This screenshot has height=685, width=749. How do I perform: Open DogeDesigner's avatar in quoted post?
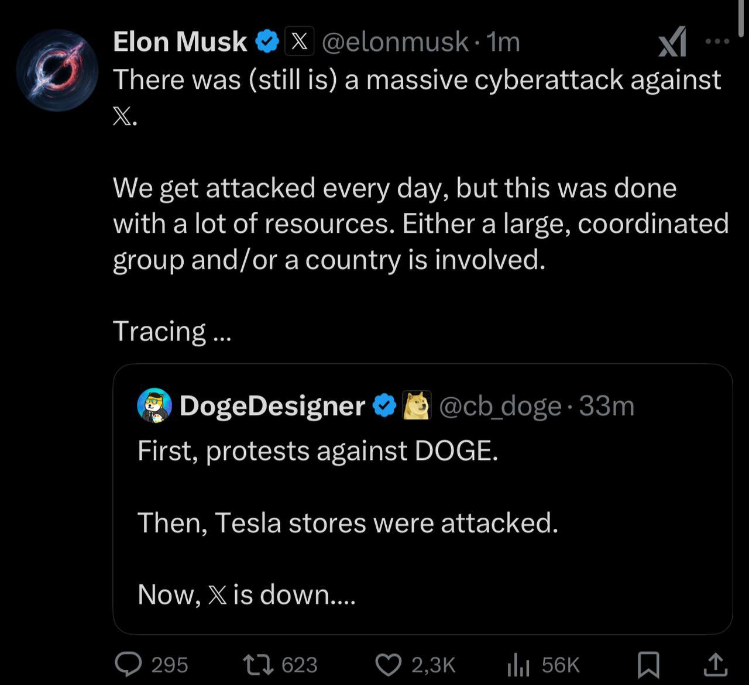point(154,405)
